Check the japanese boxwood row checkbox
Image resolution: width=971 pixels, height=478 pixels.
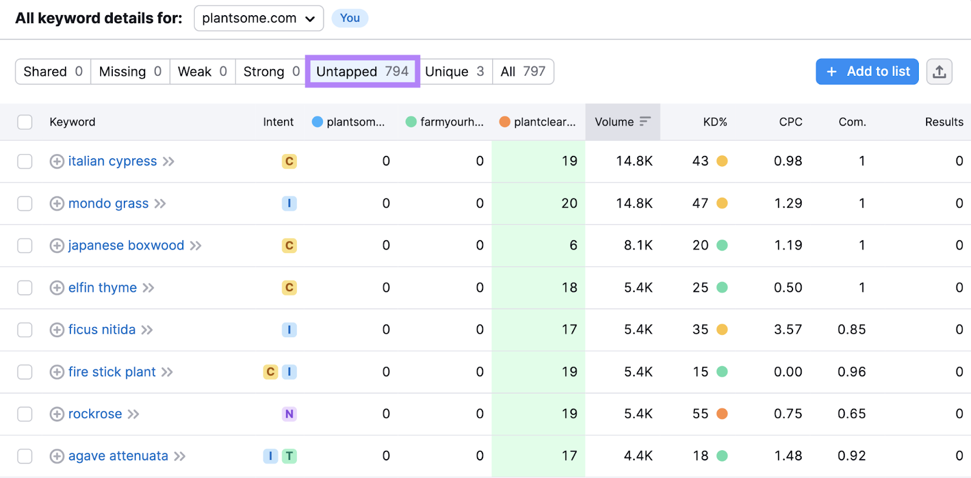[x=25, y=246]
